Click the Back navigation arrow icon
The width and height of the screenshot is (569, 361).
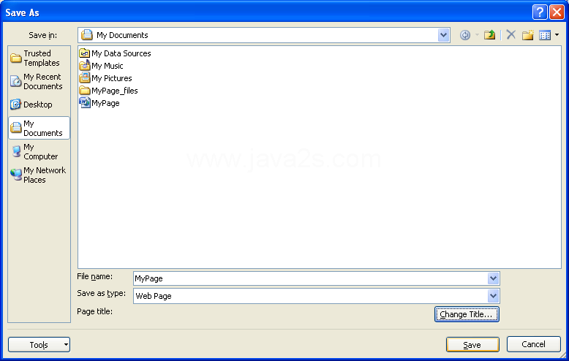pyautogui.click(x=465, y=35)
